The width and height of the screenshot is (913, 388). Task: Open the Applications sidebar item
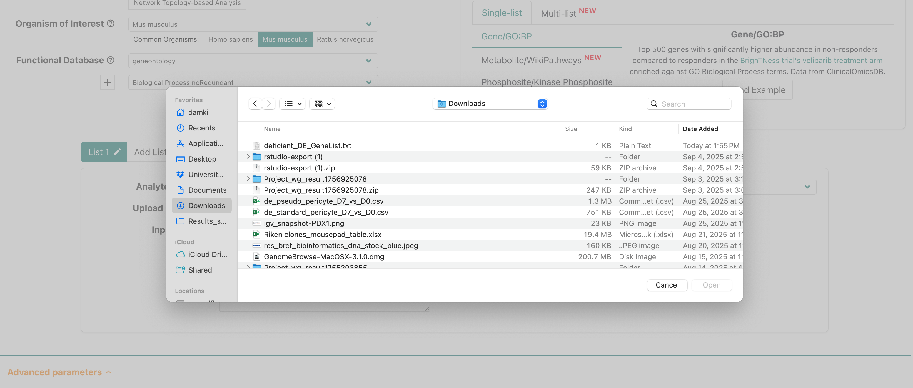pos(205,143)
